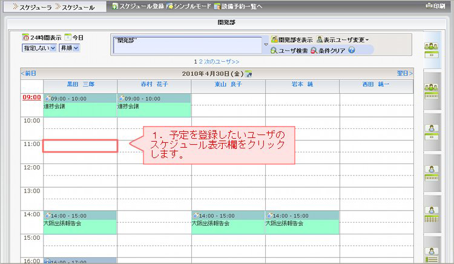This screenshot has width=454, height=264.
Task: Go to next day with 翌日>
Action: pos(405,73)
